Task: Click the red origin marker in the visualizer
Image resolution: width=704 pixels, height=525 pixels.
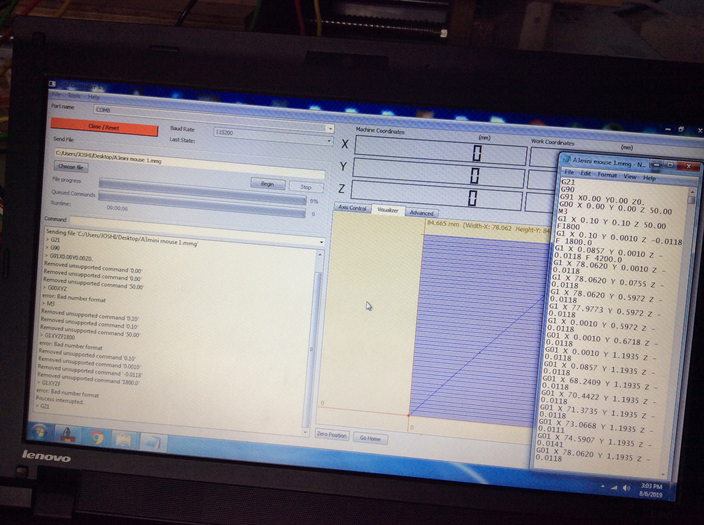Action: pos(409,415)
